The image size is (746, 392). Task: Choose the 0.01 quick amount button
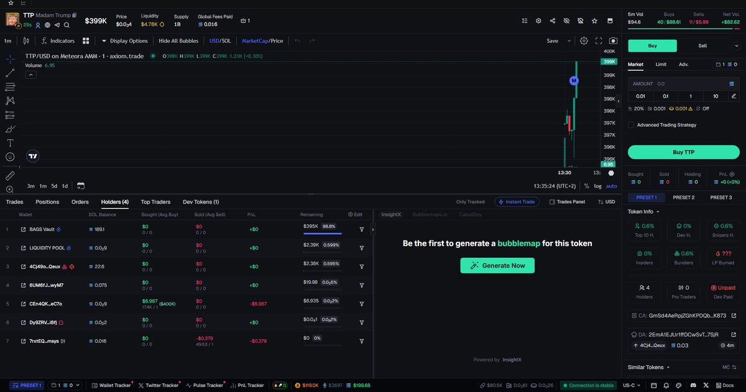(640, 96)
